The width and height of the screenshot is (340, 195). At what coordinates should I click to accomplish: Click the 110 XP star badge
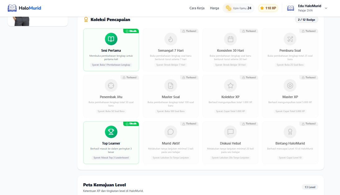click(268, 8)
